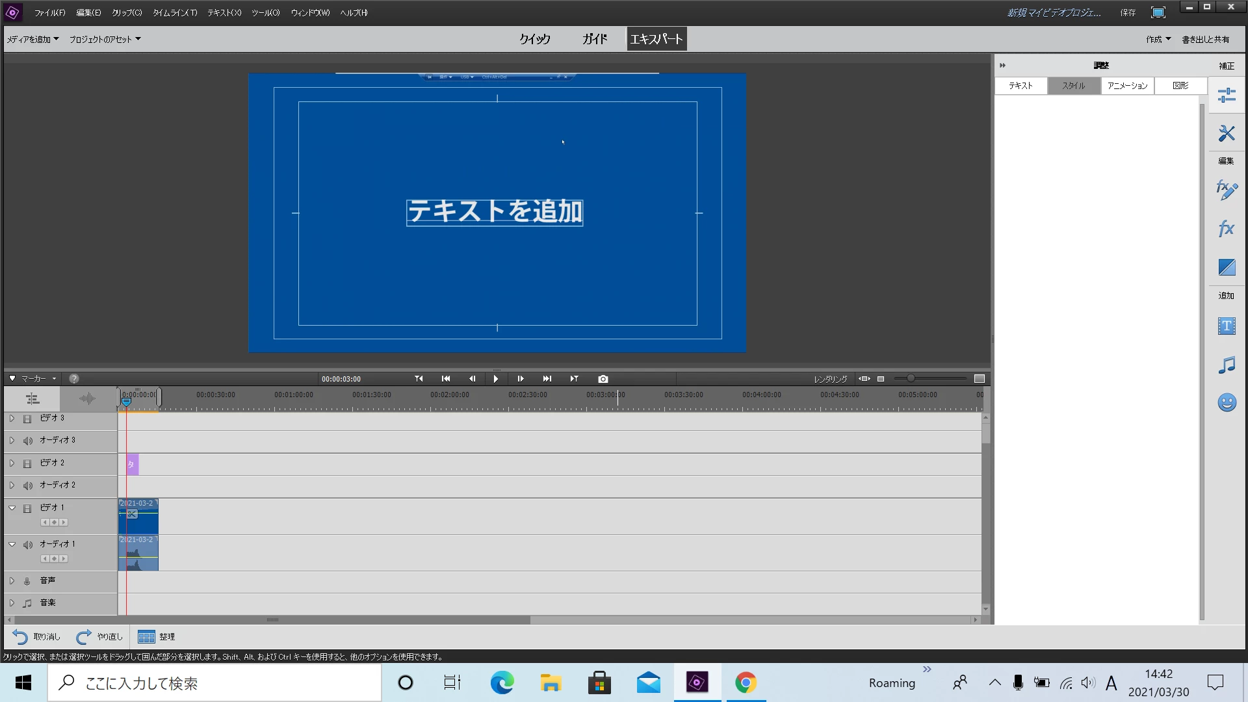Screen dimensions: 1248x702
Task: Open the Music panel icon in sidebar
Action: point(1227,365)
